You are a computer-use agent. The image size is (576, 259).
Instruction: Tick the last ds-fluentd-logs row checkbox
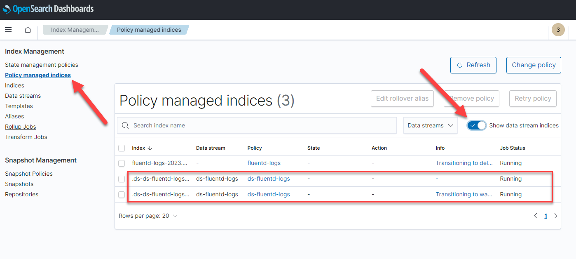click(x=122, y=195)
